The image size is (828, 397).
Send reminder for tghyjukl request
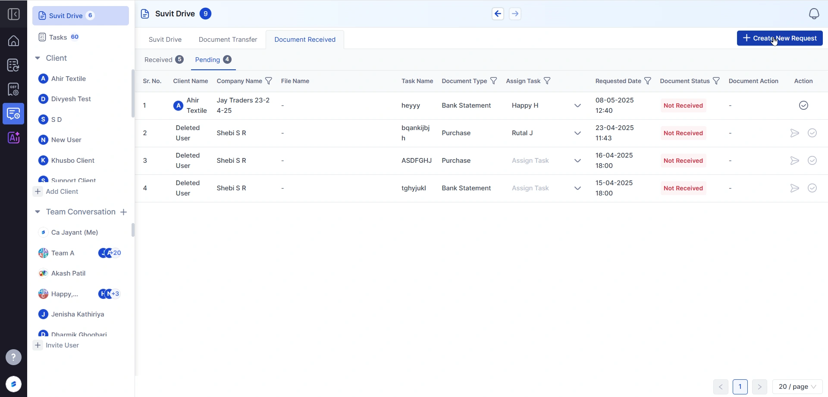click(794, 188)
